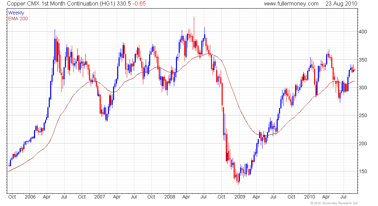The image size is (378, 206).
Task: Click the 150 price axis label
Action: (x=363, y=172)
